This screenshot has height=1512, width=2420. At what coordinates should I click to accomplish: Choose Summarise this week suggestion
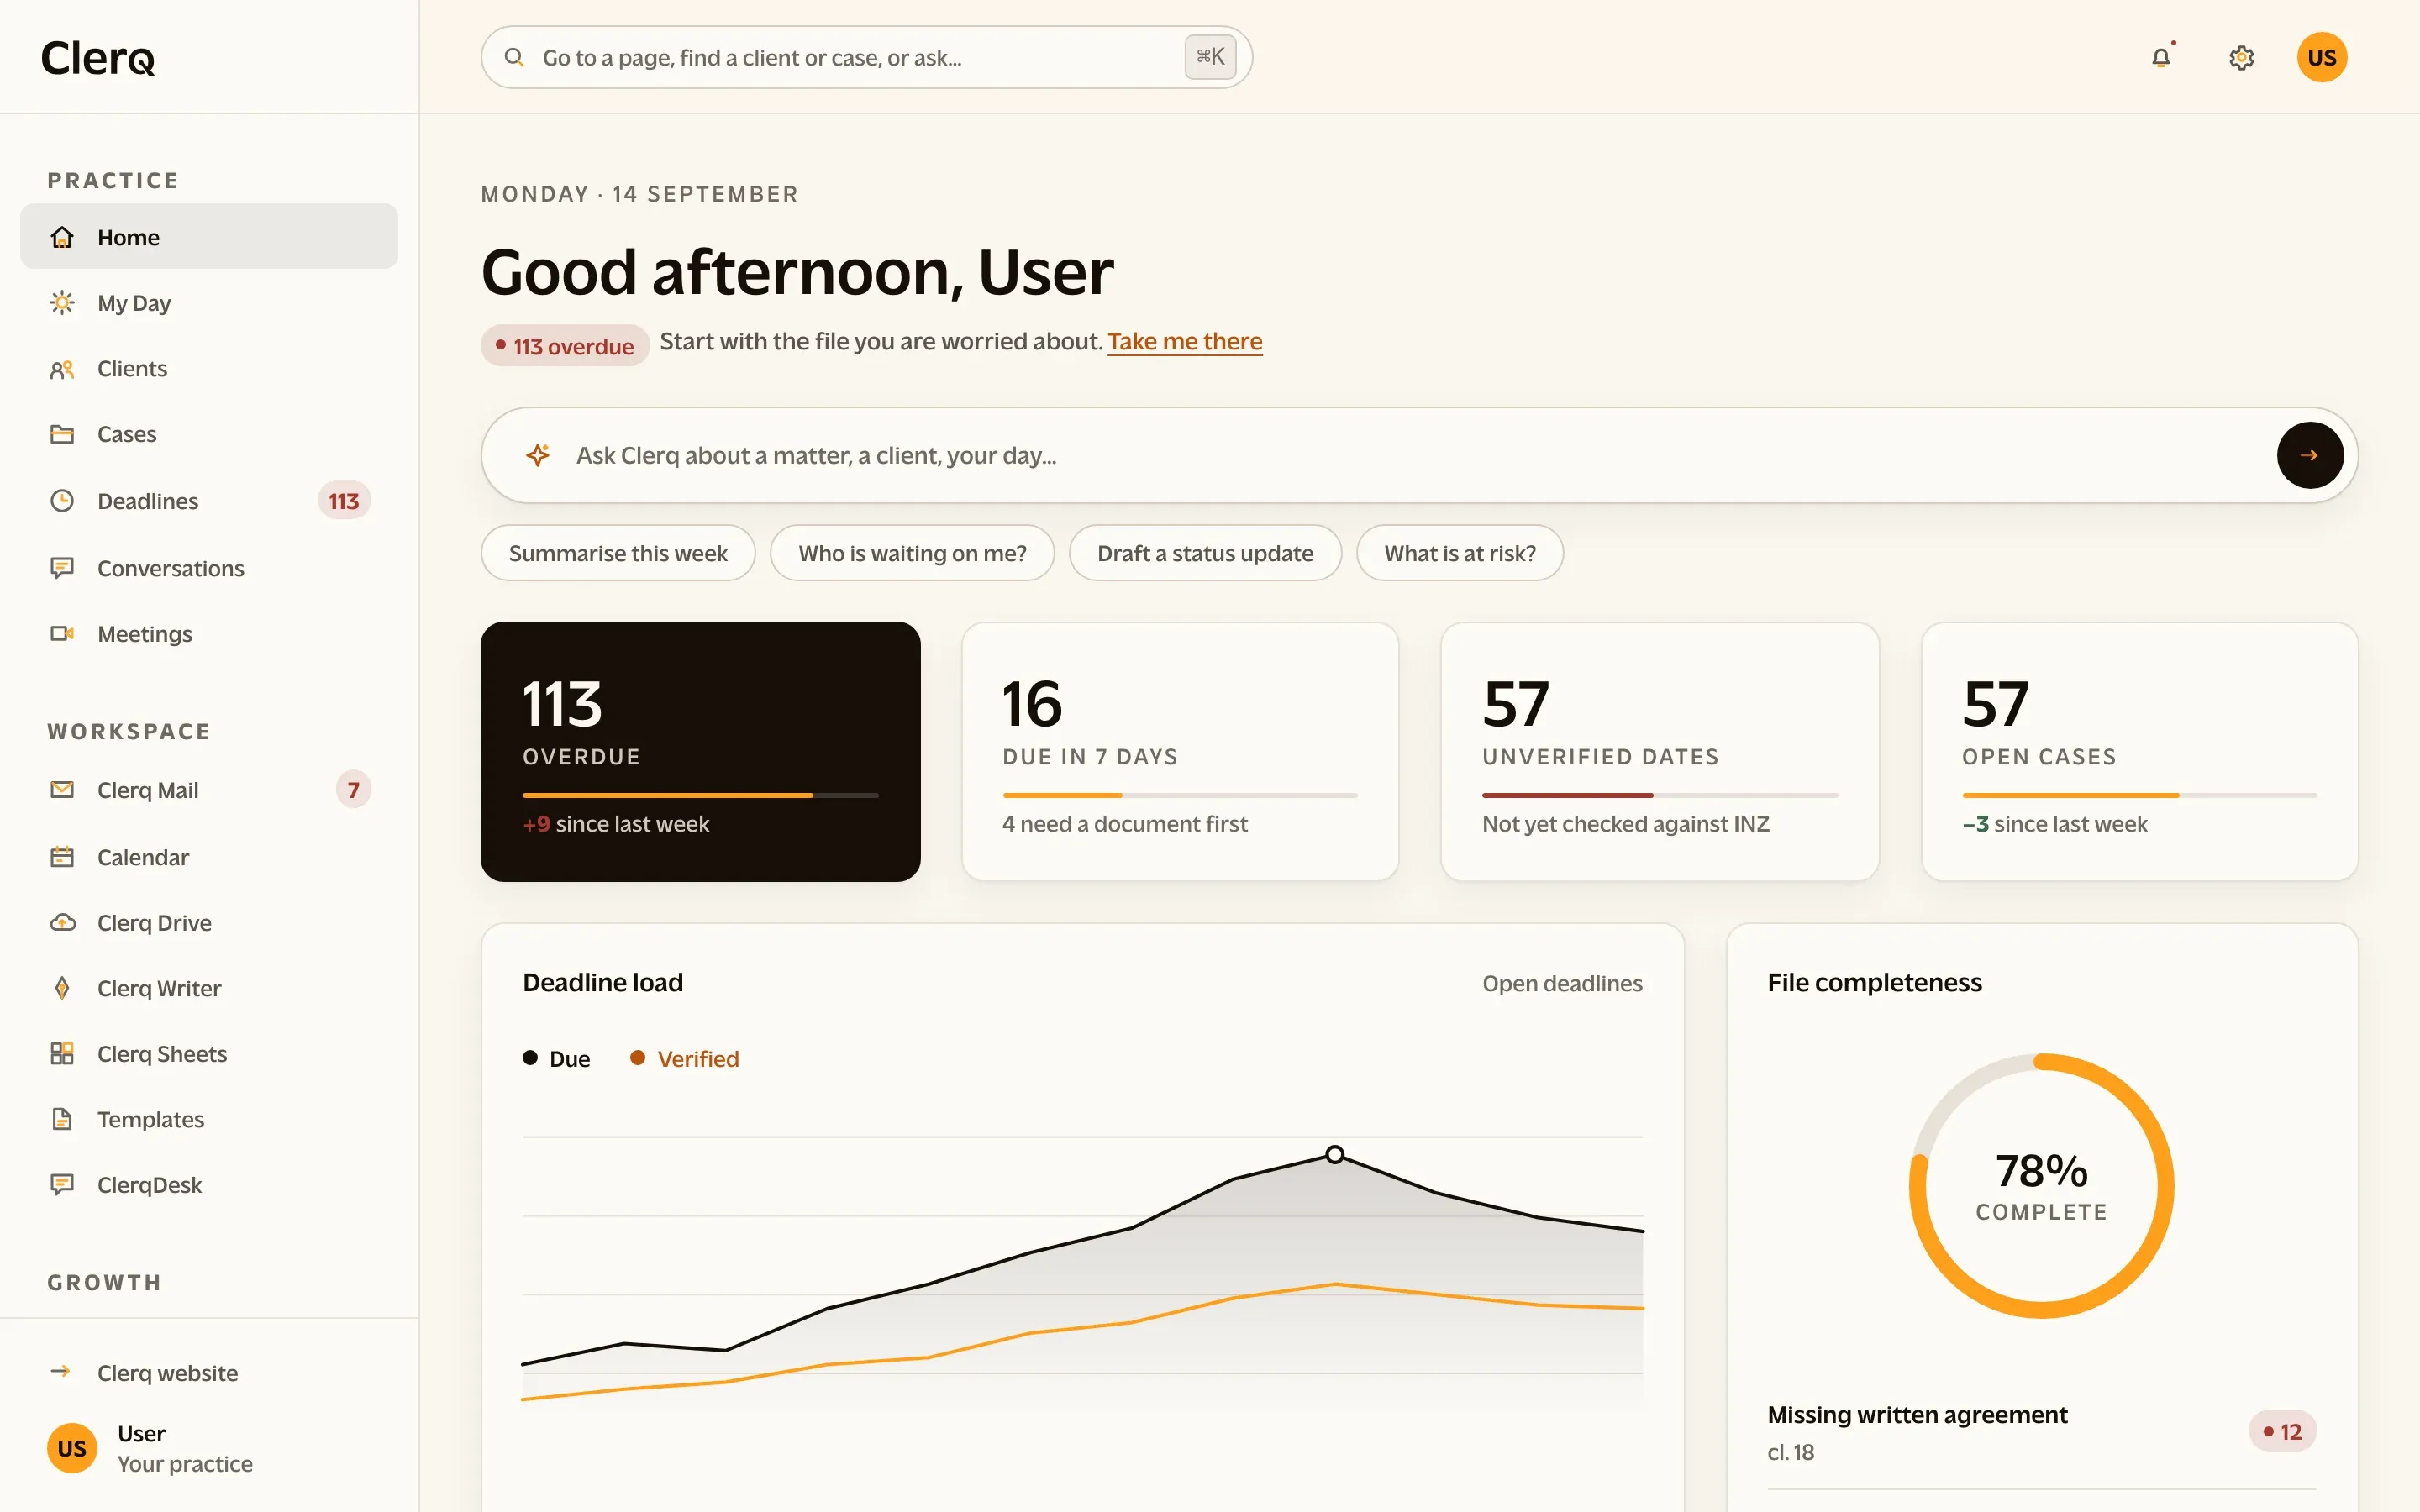click(618, 553)
